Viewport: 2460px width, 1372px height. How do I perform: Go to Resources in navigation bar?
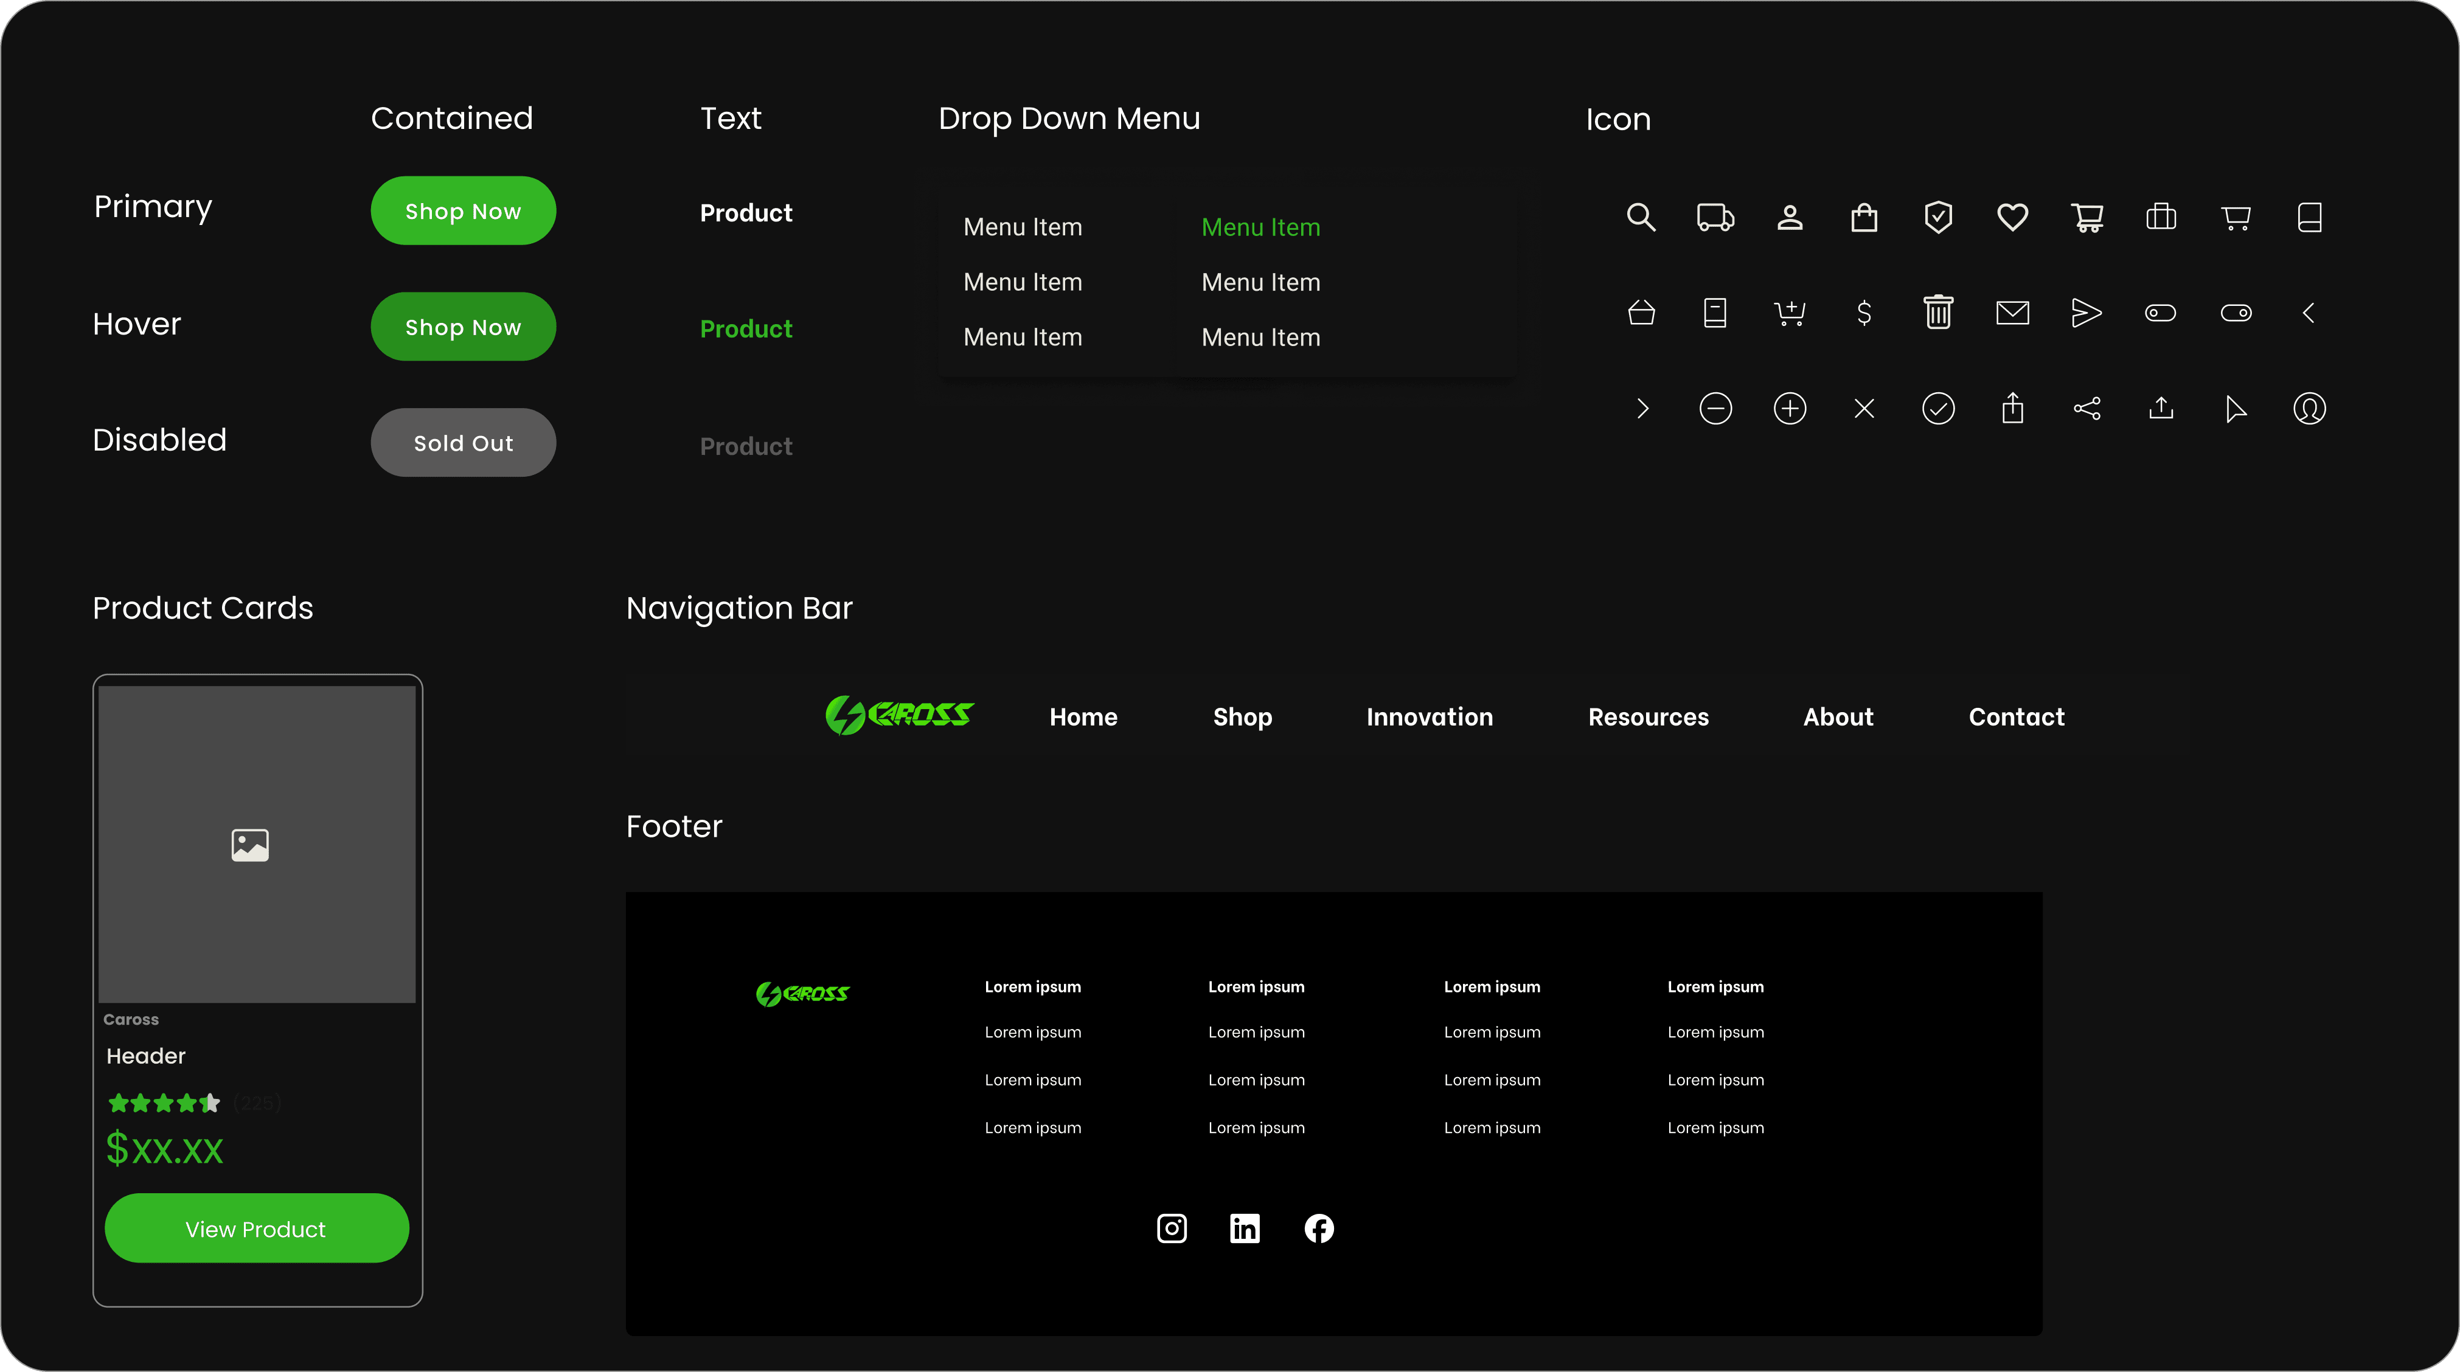(x=1647, y=717)
